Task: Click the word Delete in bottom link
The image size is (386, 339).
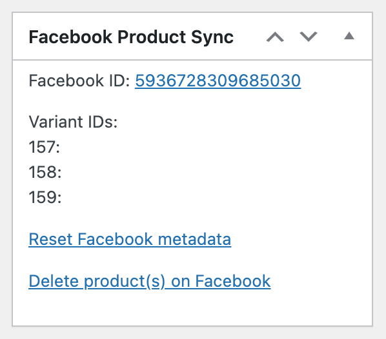Action: click(54, 281)
